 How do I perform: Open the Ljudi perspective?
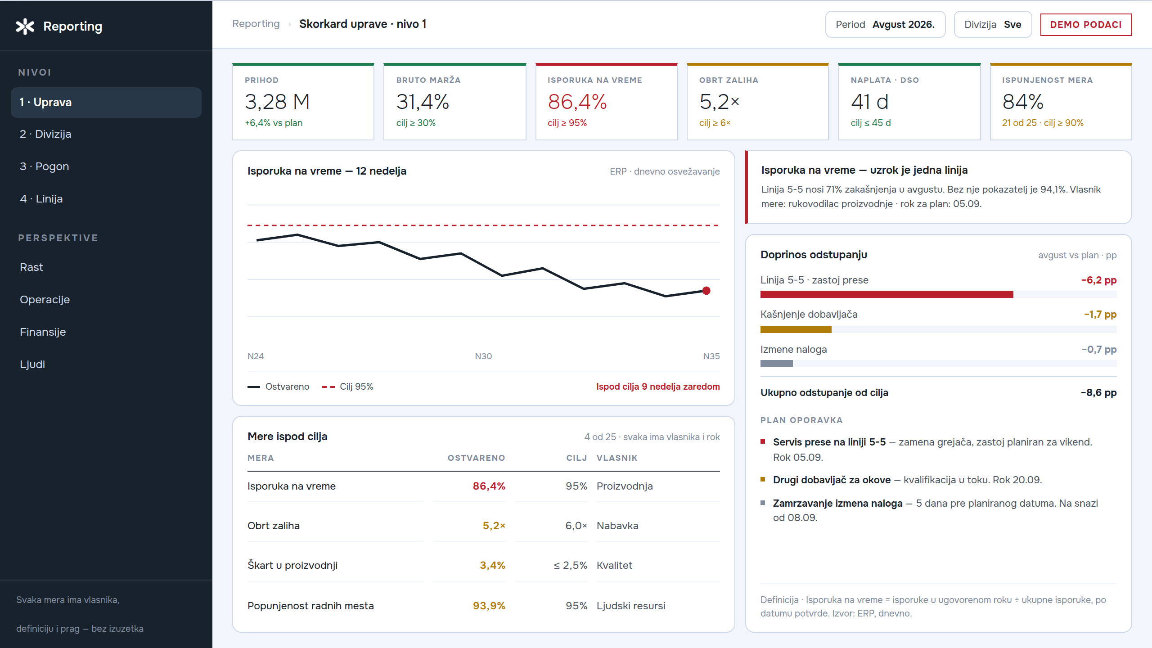point(106,364)
